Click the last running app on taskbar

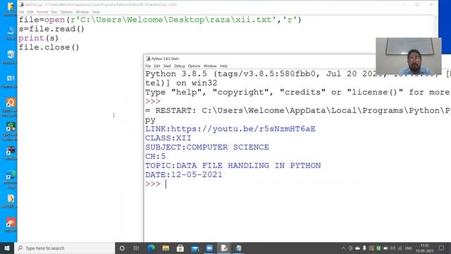(x=238, y=248)
